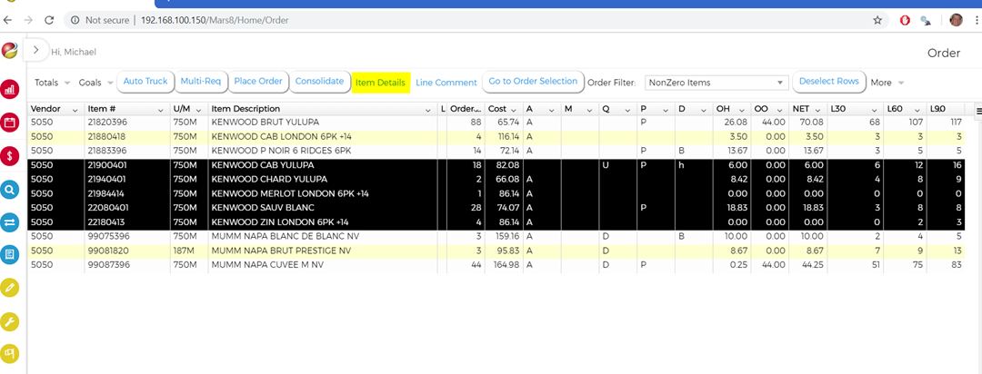This screenshot has width=982, height=374.
Task: Click order quantity cell 88
Action: click(466, 122)
